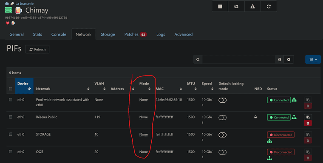This screenshot has width=323, height=163.
Task: Copy the STORAGE PIF id
Action: click(x=308, y=135)
